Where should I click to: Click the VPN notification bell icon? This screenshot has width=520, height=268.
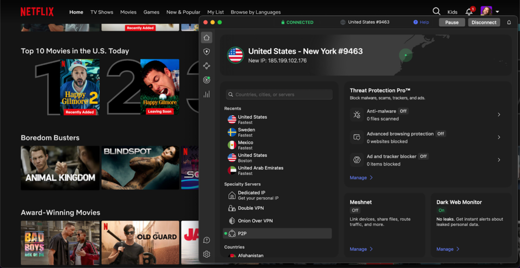509,22
